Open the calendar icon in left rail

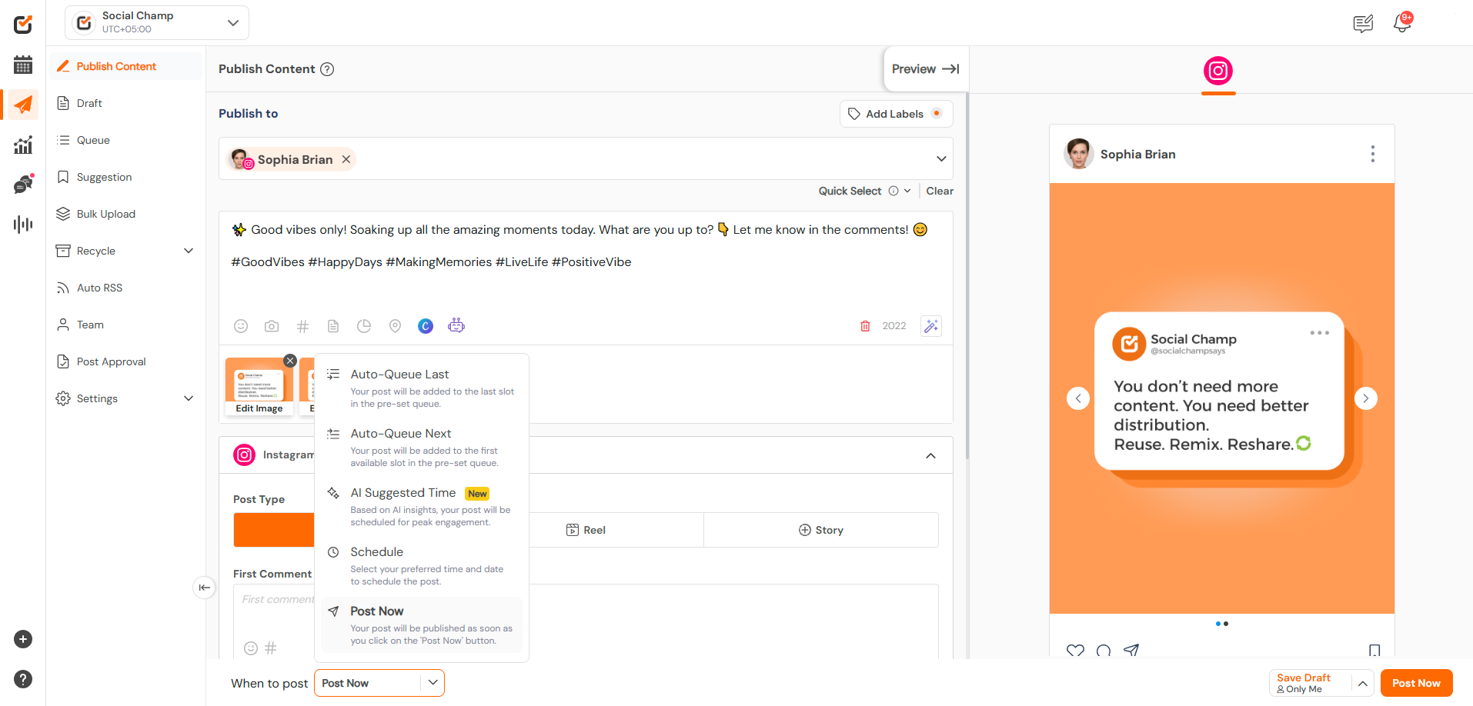(x=23, y=65)
